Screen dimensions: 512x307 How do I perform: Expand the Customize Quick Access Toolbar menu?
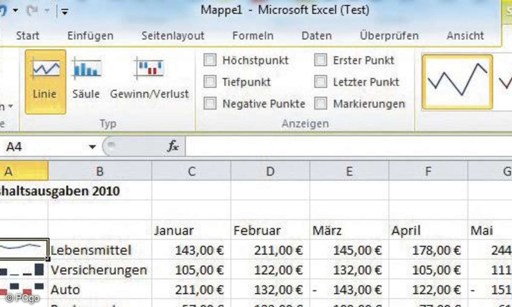click(x=64, y=11)
